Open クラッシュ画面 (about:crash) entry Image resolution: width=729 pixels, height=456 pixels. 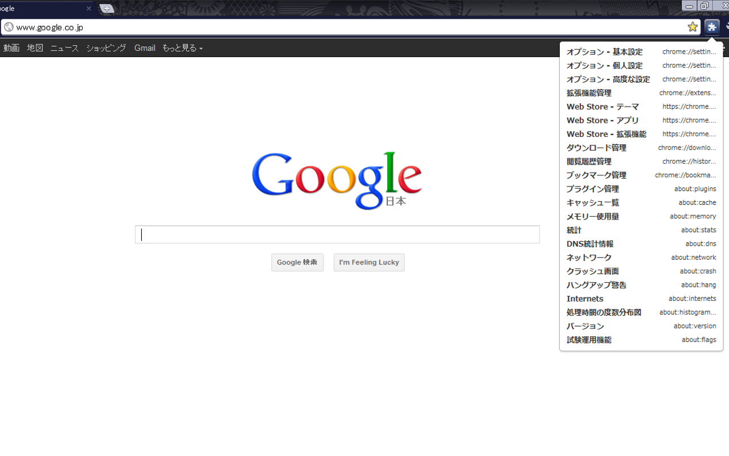(x=641, y=271)
